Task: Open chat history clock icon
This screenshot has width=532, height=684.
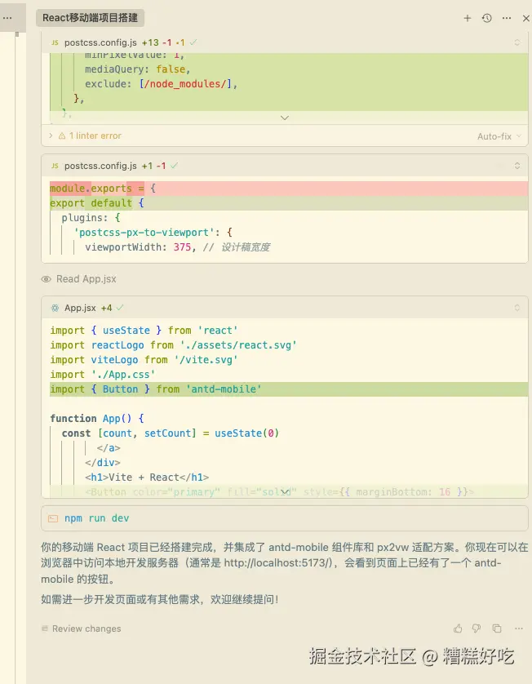Action: pyautogui.click(x=486, y=18)
